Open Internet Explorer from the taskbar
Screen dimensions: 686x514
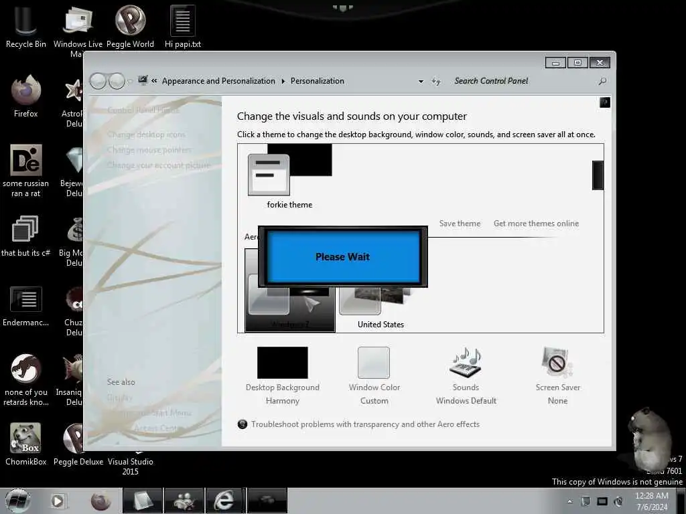click(224, 501)
